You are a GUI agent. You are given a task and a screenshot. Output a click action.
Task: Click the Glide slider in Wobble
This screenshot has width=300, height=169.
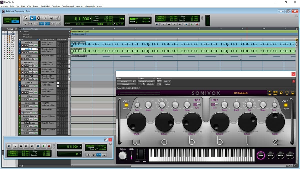tap(131, 156)
